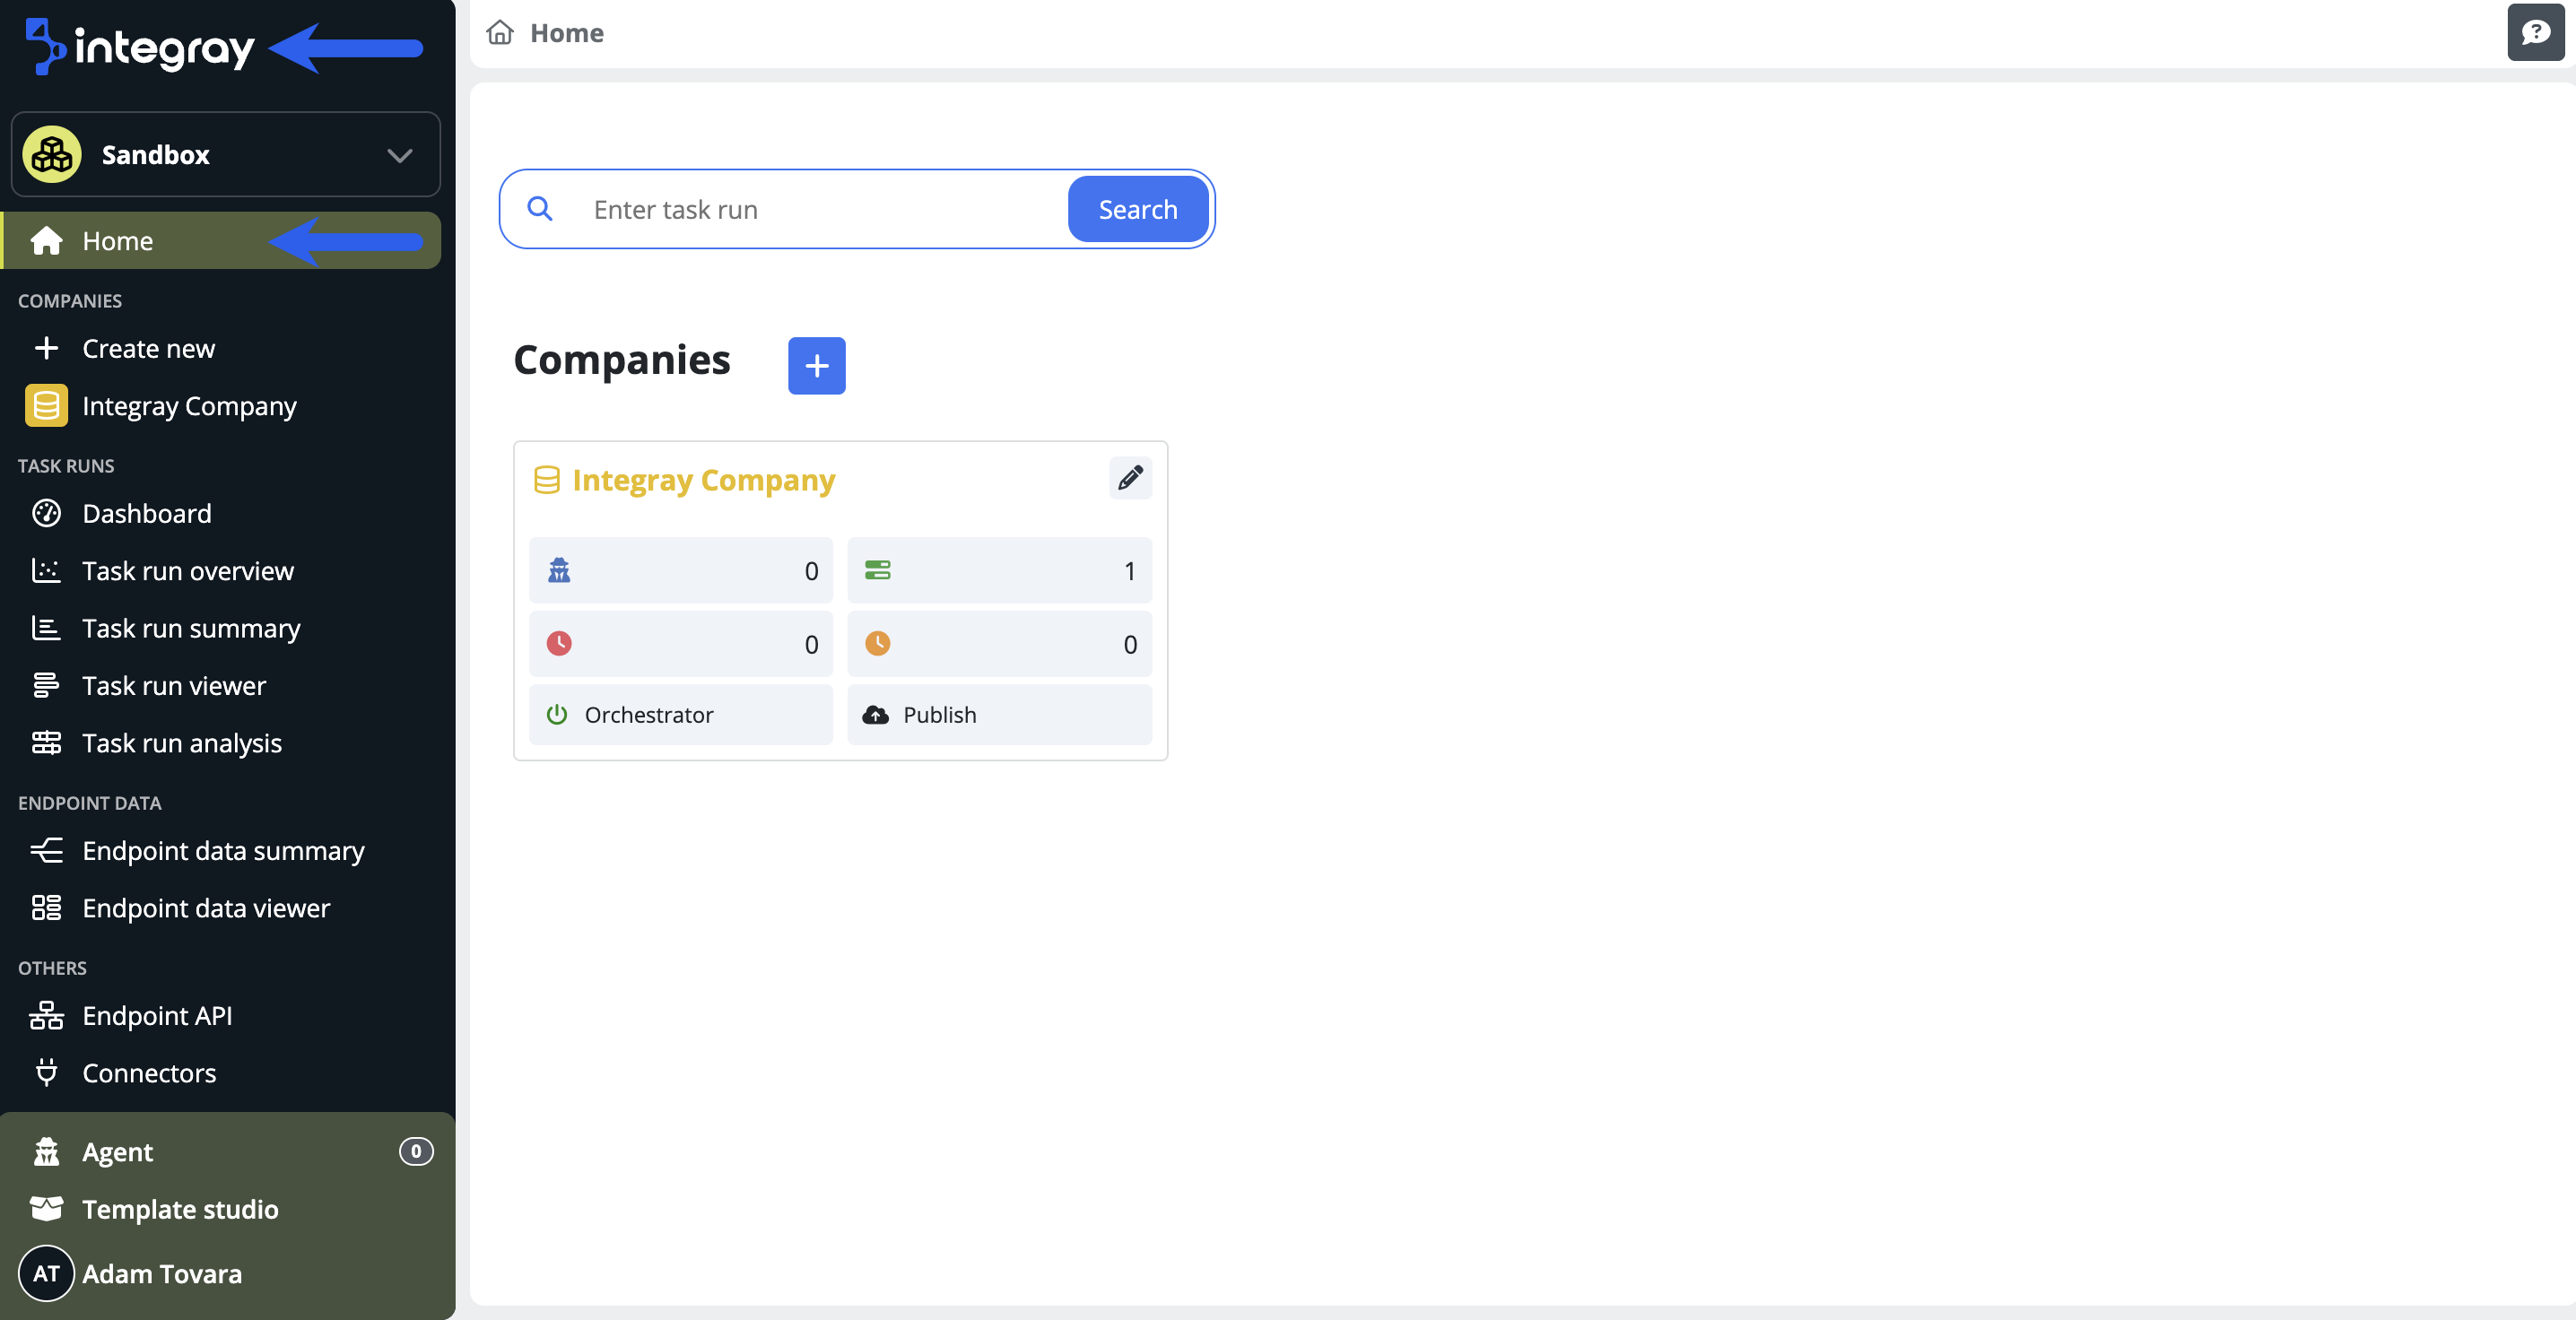This screenshot has height=1320, width=2576.
Task: Click the agent icon tile showing 0
Action: click(680, 571)
